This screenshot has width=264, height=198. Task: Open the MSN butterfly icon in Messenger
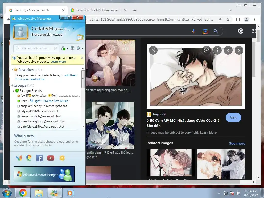click(19, 158)
